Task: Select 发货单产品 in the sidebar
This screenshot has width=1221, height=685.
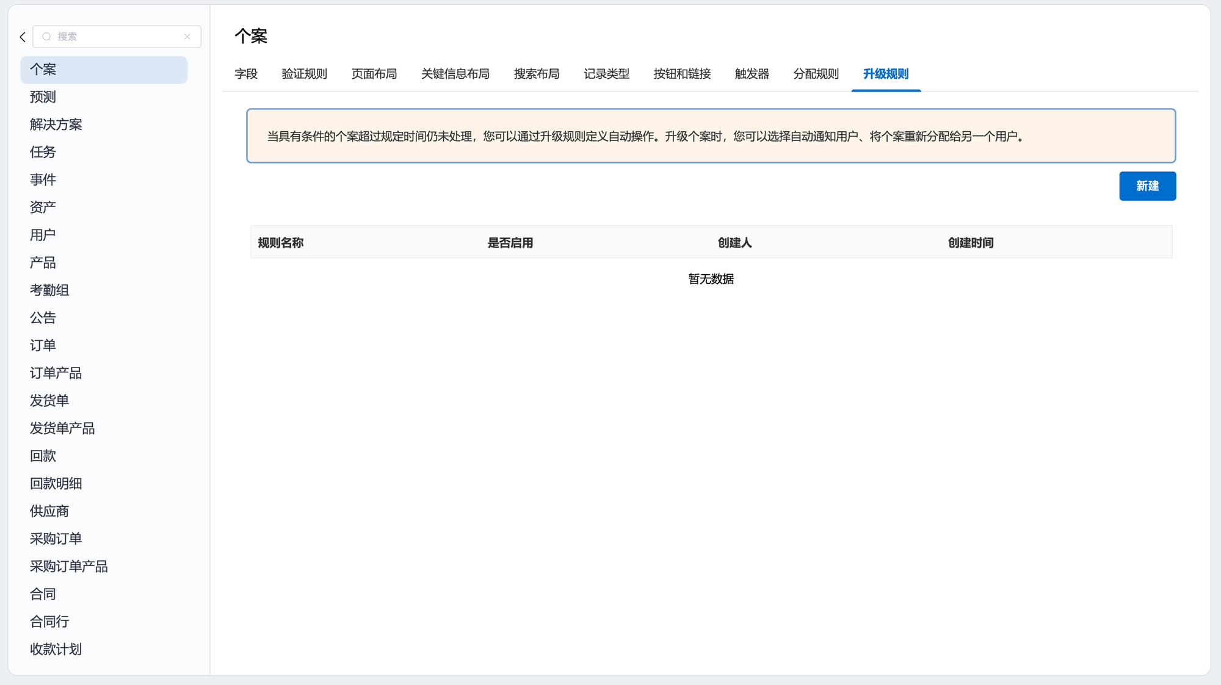Action: click(x=62, y=428)
